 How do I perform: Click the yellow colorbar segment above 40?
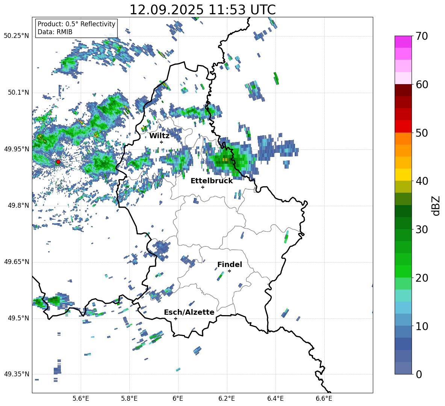[x=403, y=175]
